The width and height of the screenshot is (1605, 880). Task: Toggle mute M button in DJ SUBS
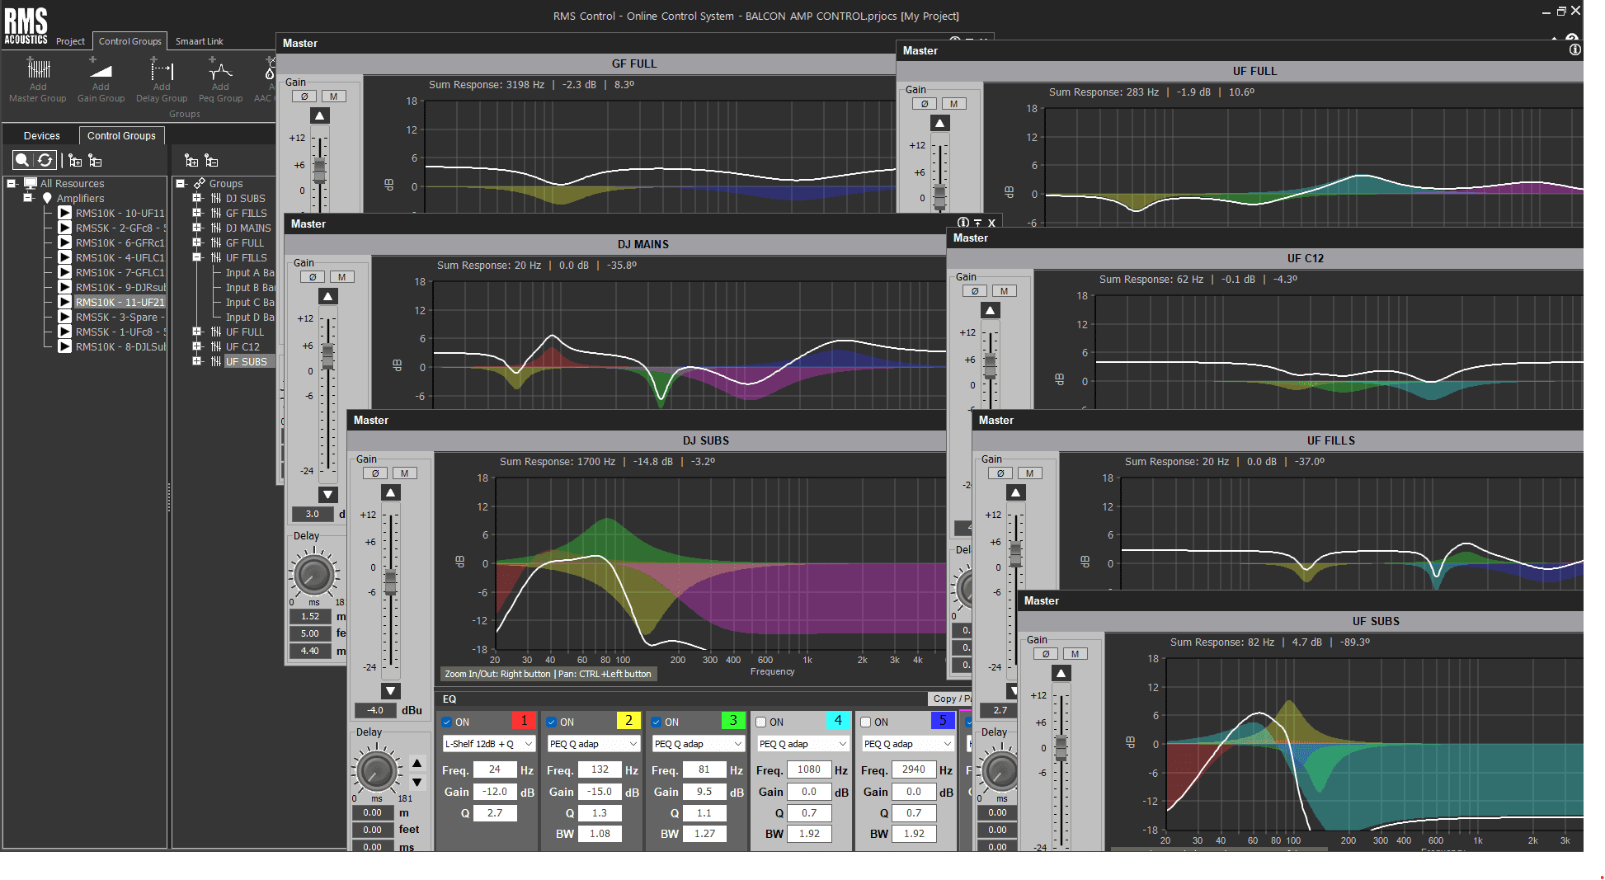pos(405,473)
